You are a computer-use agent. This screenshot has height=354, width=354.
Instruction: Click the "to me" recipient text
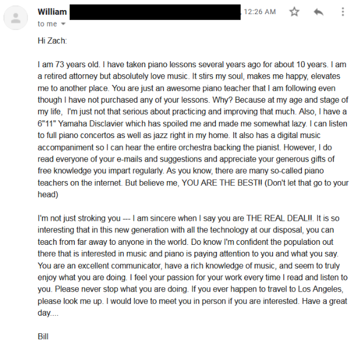(x=47, y=24)
